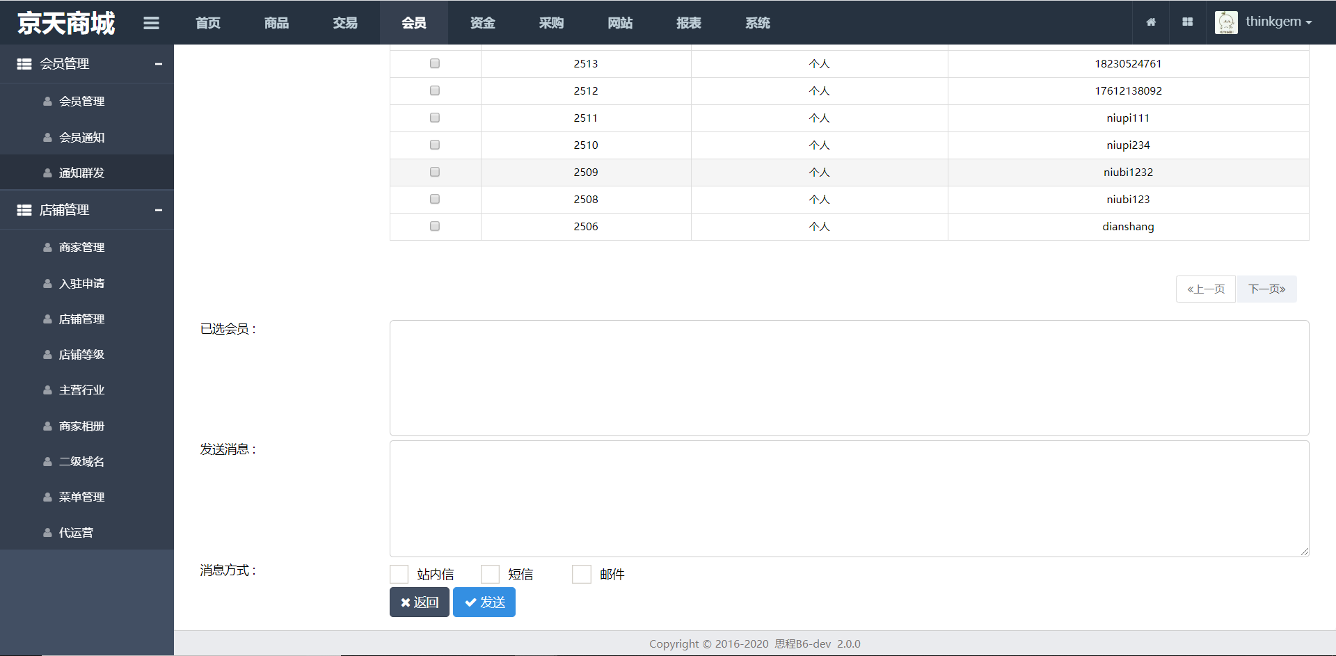1336x656 pixels.
Task: Click user icon next to 商家相册
Action: coord(47,426)
